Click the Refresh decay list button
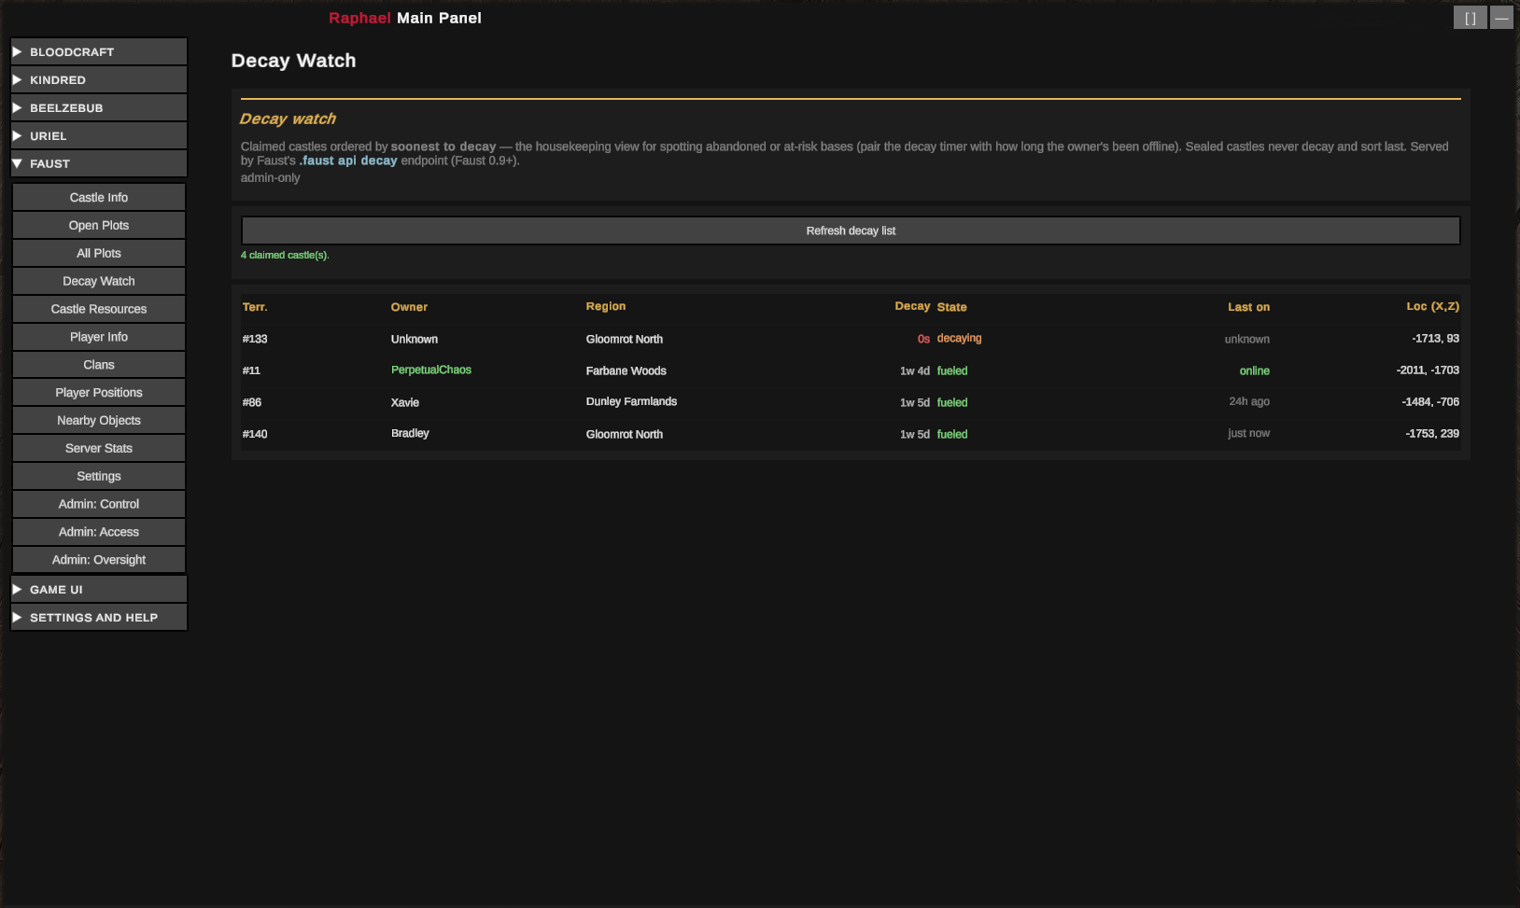This screenshot has height=908, width=1520. [851, 230]
